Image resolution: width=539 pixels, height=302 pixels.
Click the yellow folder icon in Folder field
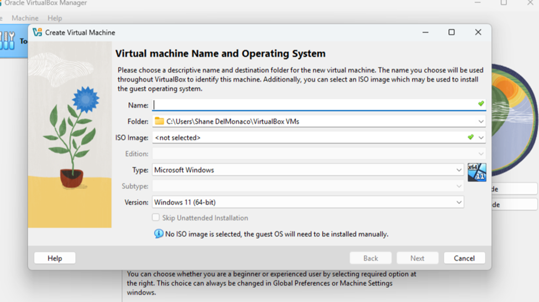pyautogui.click(x=159, y=121)
